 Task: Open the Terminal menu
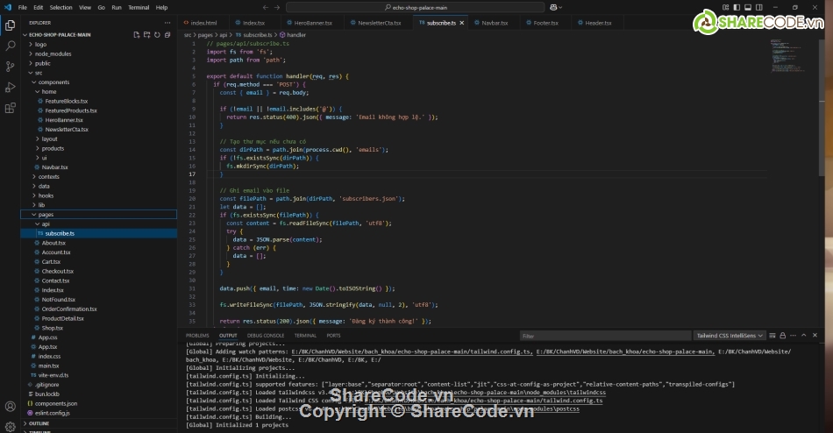pos(139,7)
